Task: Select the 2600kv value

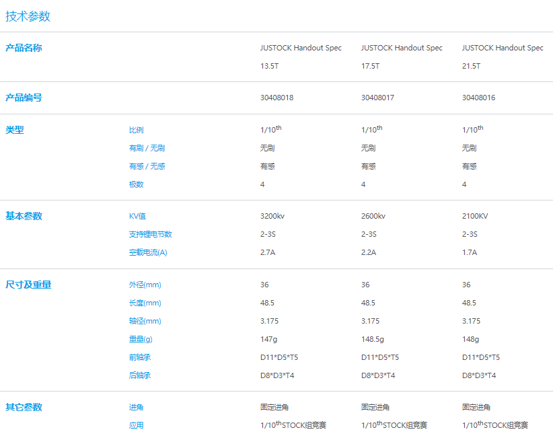Action: click(x=373, y=216)
